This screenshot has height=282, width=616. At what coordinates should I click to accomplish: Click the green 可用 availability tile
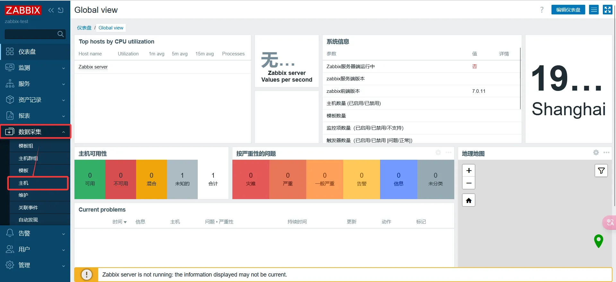[x=90, y=179]
